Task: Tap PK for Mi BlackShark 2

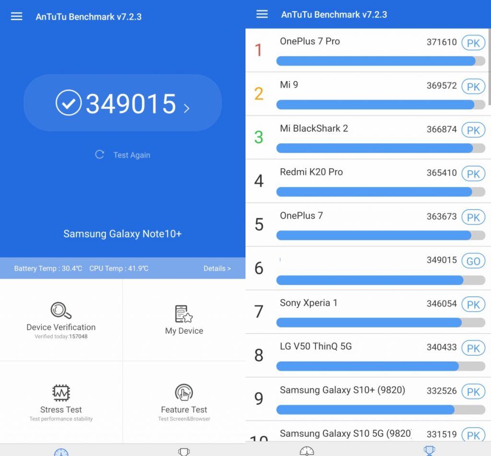Action: coord(473,130)
